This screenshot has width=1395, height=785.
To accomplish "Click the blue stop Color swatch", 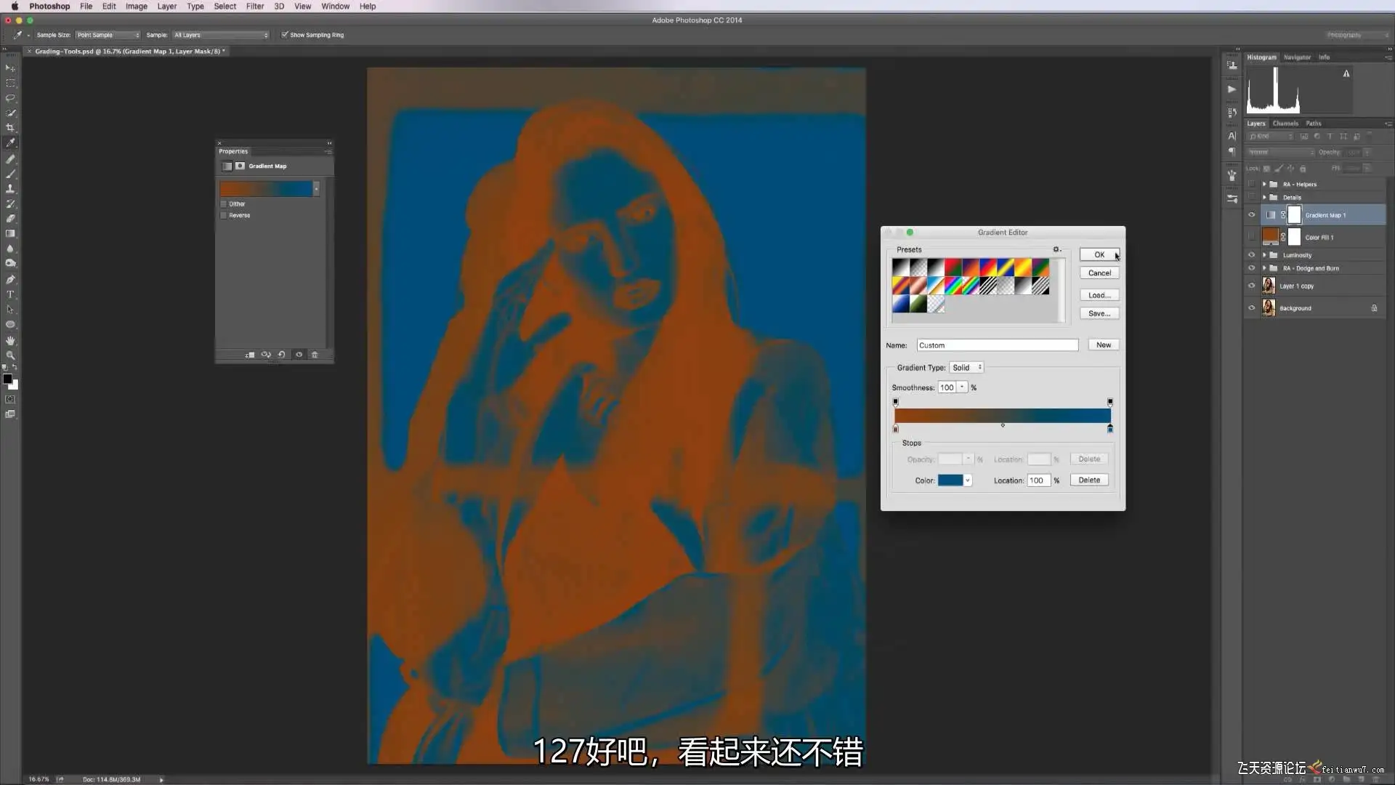I will pos(950,480).
